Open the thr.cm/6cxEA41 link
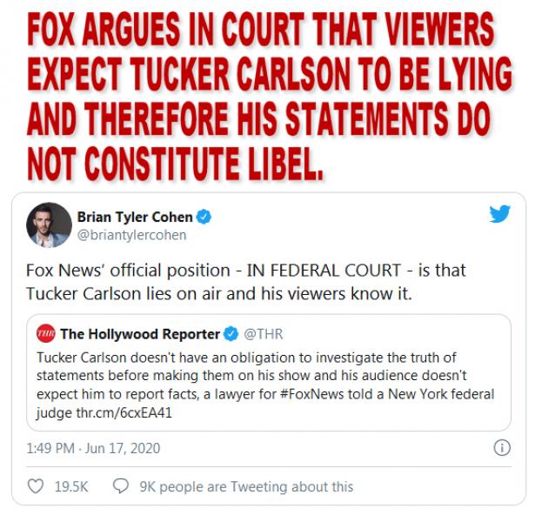This screenshot has height=515, width=535. point(124,413)
